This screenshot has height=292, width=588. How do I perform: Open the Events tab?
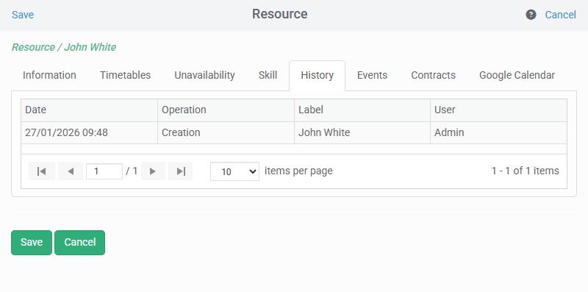pyautogui.click(x=372, y=75)
